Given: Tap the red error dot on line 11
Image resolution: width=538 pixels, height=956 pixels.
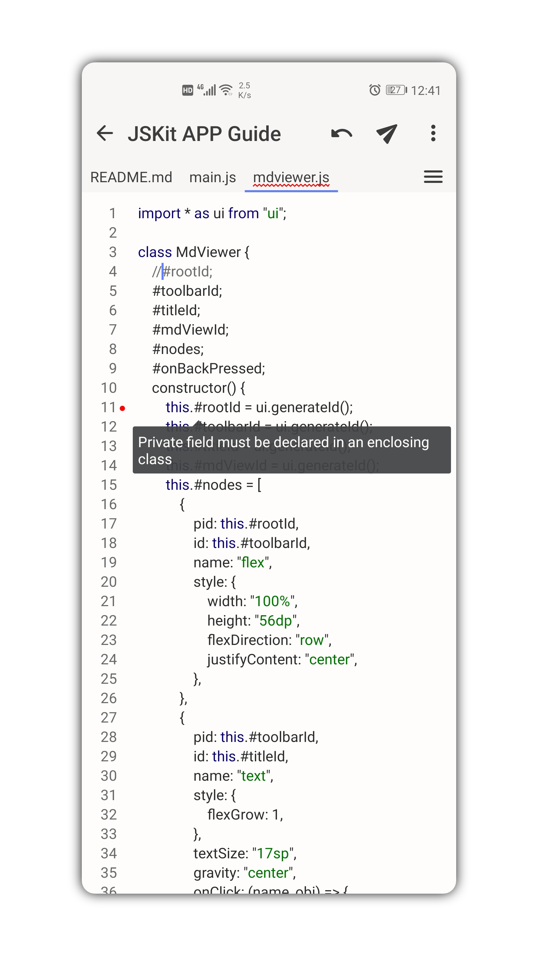Looking at the screenshot, I should coord(122,408).
